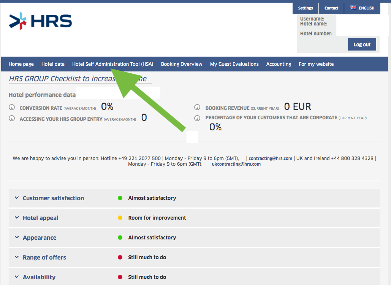Expand the Availability chevron
The width and height of the screenshot is (391, 285).
coord(17,277)
